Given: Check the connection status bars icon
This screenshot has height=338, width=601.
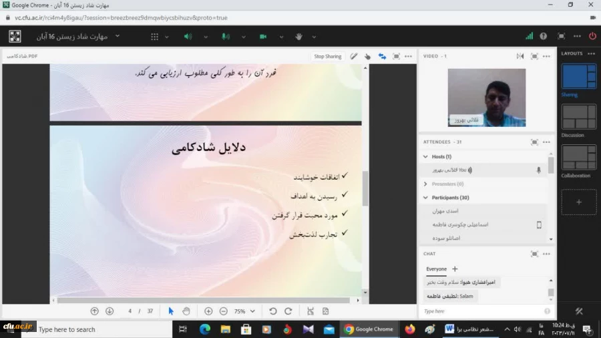Looking at the screenshot, I should pyautogui.click(x=530, y=36).
